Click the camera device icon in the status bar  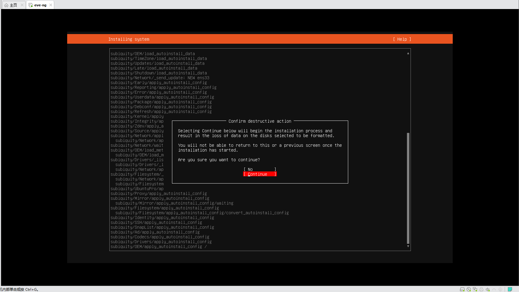[500, 289]
